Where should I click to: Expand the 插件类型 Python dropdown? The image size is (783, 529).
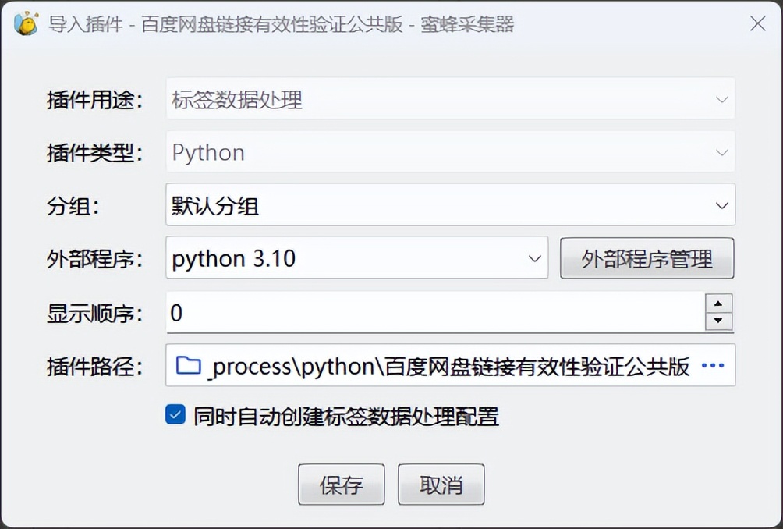(x=721, y=153)
